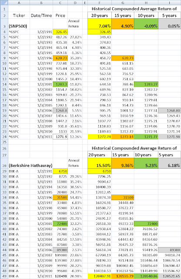181x279 pixels.
Task: Select date cell 1/2/2009 in row 22
Action: (41, 126)
